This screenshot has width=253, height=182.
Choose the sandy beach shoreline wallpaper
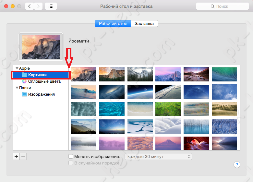pyautogui.click(x=140, y=109)
